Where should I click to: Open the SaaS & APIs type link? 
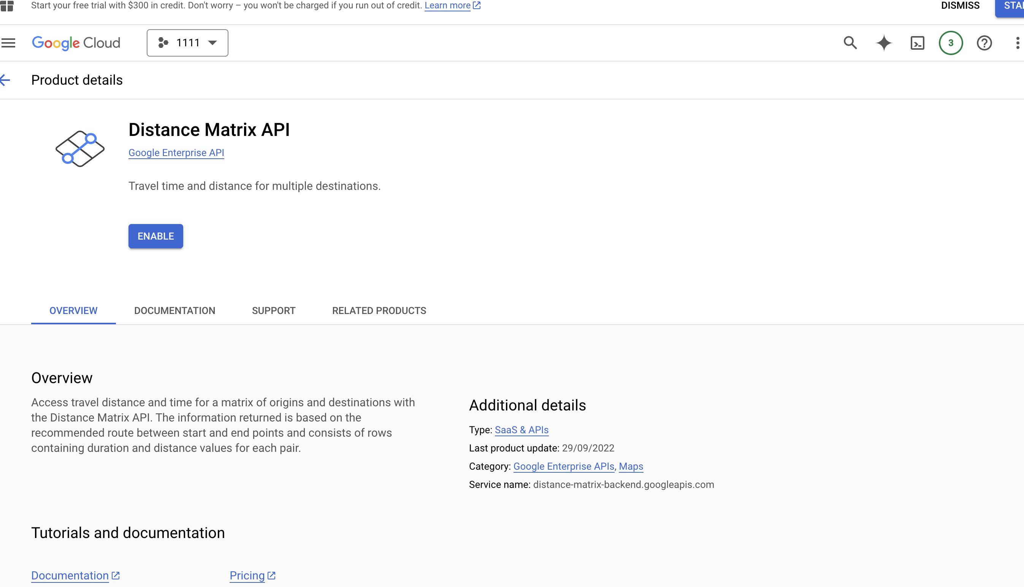521,430
